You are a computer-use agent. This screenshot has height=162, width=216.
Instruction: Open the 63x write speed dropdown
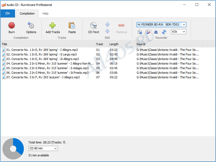(x=184, y=32)
